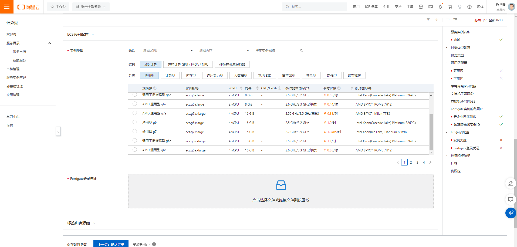The image size is (517, 247).
Task: Choose the 内存型 category
Action: pyautogui.click(x=191, y=76)
